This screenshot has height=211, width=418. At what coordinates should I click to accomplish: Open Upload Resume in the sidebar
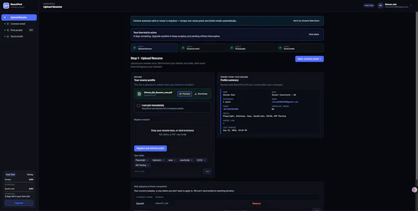[x=19, y=17]
